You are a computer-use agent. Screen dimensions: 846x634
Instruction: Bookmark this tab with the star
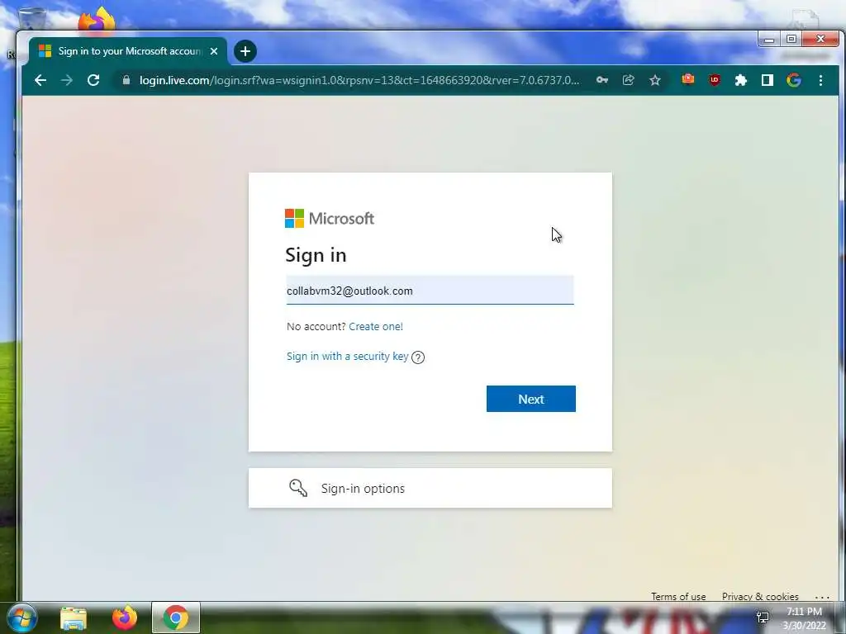point(655,80)
